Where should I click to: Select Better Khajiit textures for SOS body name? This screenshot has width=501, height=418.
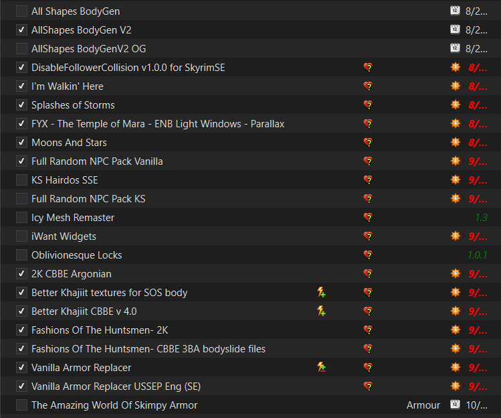[109, 293]
